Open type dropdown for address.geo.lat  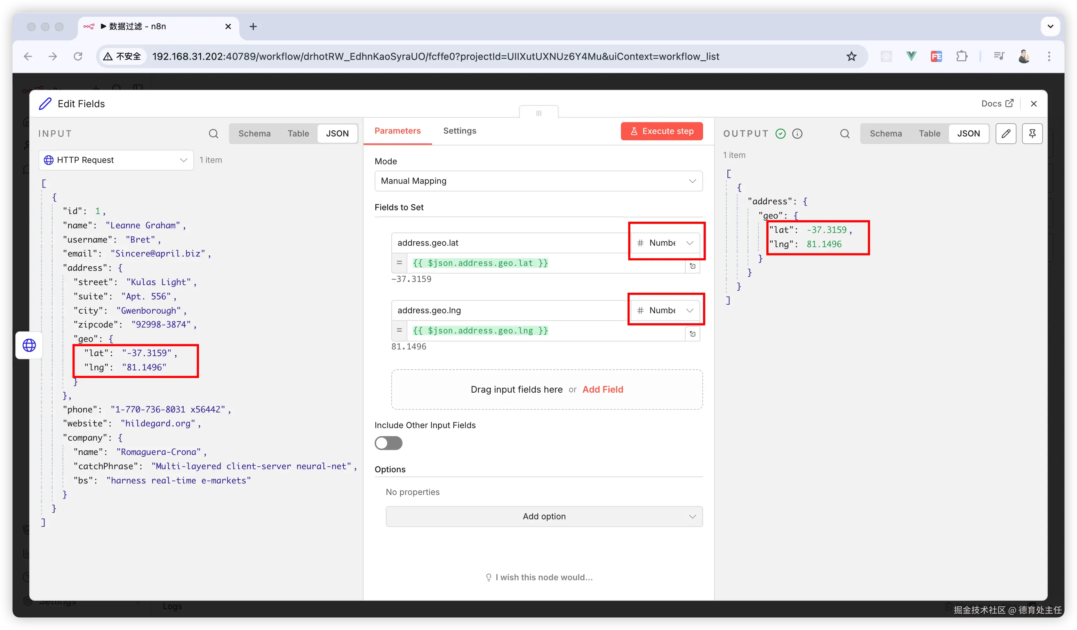point(665,243)
